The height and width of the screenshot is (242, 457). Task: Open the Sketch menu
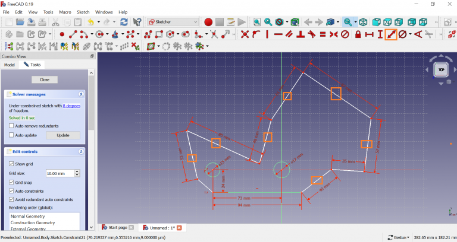click(x=83, y=12)
